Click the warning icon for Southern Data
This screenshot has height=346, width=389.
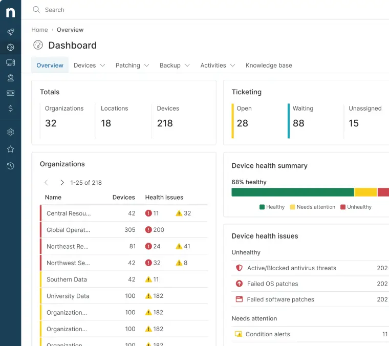point(148,279)
